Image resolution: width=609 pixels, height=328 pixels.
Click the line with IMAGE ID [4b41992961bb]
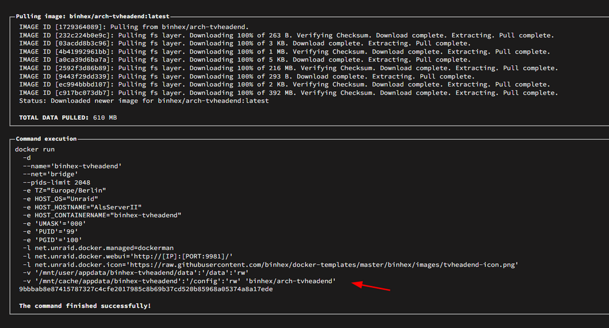284,52
